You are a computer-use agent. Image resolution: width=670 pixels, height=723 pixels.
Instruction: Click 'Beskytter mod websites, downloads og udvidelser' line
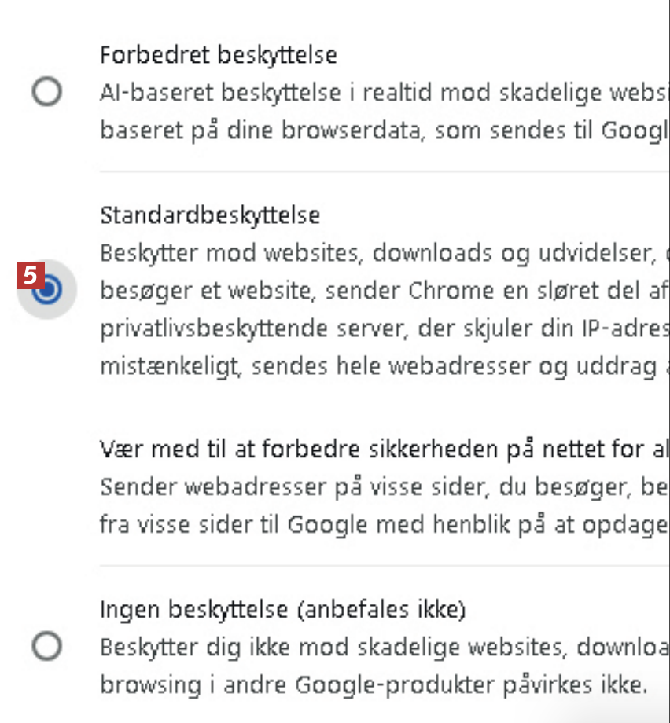click(x=377, y=253)
